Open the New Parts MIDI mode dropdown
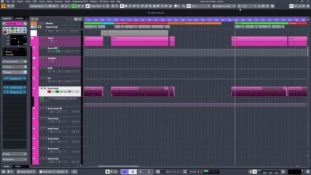Image resolution: width=311 pixels, height=175 pixels. tap(47, 172)
